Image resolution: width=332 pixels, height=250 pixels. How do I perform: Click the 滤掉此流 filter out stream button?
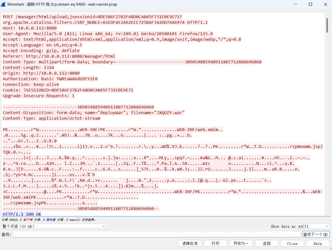pyautogui.click(x=190, y=244)
